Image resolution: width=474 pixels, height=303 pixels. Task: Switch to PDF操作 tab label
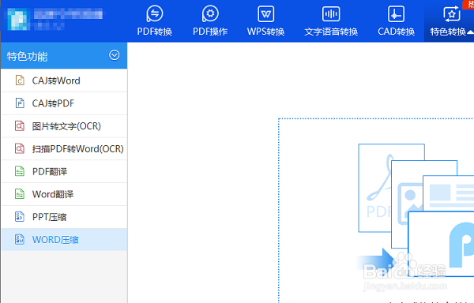pos(210,32)
